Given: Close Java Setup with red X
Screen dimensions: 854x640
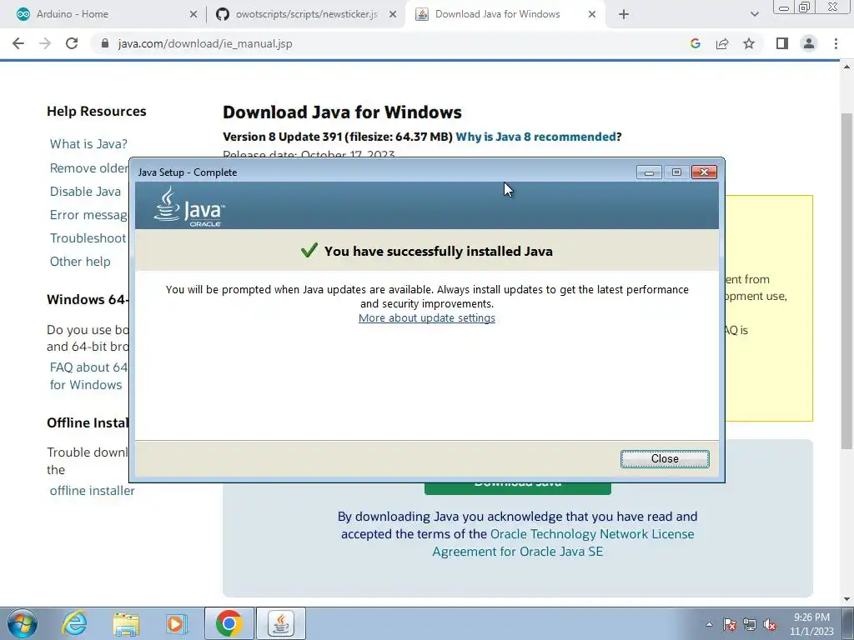Looking at the screenshot, I should 704,172.
